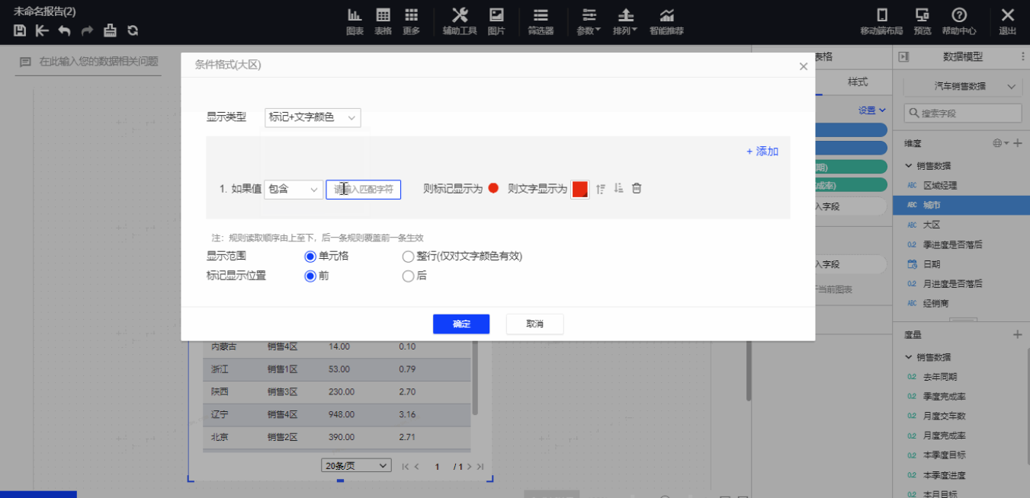Open the 包含 condition dropdown
Viewport: 1030px width, 498px height.
pyautogui.click(x=294, y=189)
